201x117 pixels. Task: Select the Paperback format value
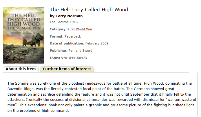[73, 36]
